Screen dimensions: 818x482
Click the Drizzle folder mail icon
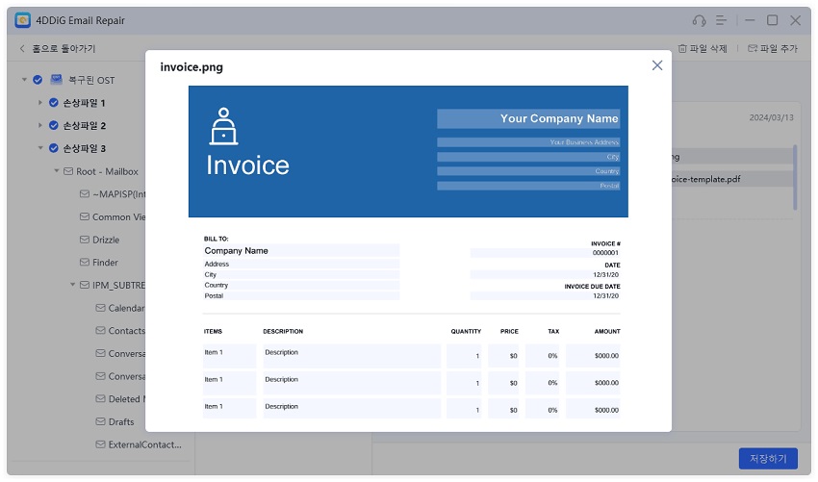click(84, 240)
